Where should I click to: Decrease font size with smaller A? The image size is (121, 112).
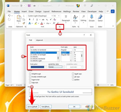click(58, 23)
